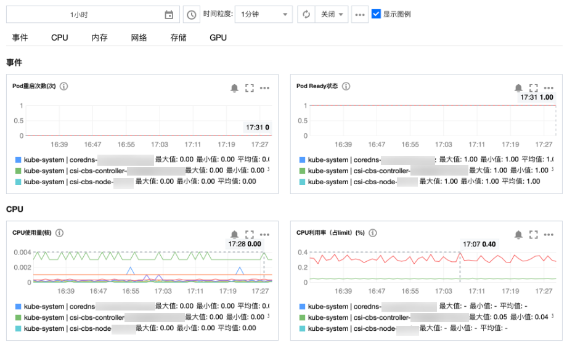Click the 17:28 point on CPU使用量 chart
The image size is (567, 345).
264,253
